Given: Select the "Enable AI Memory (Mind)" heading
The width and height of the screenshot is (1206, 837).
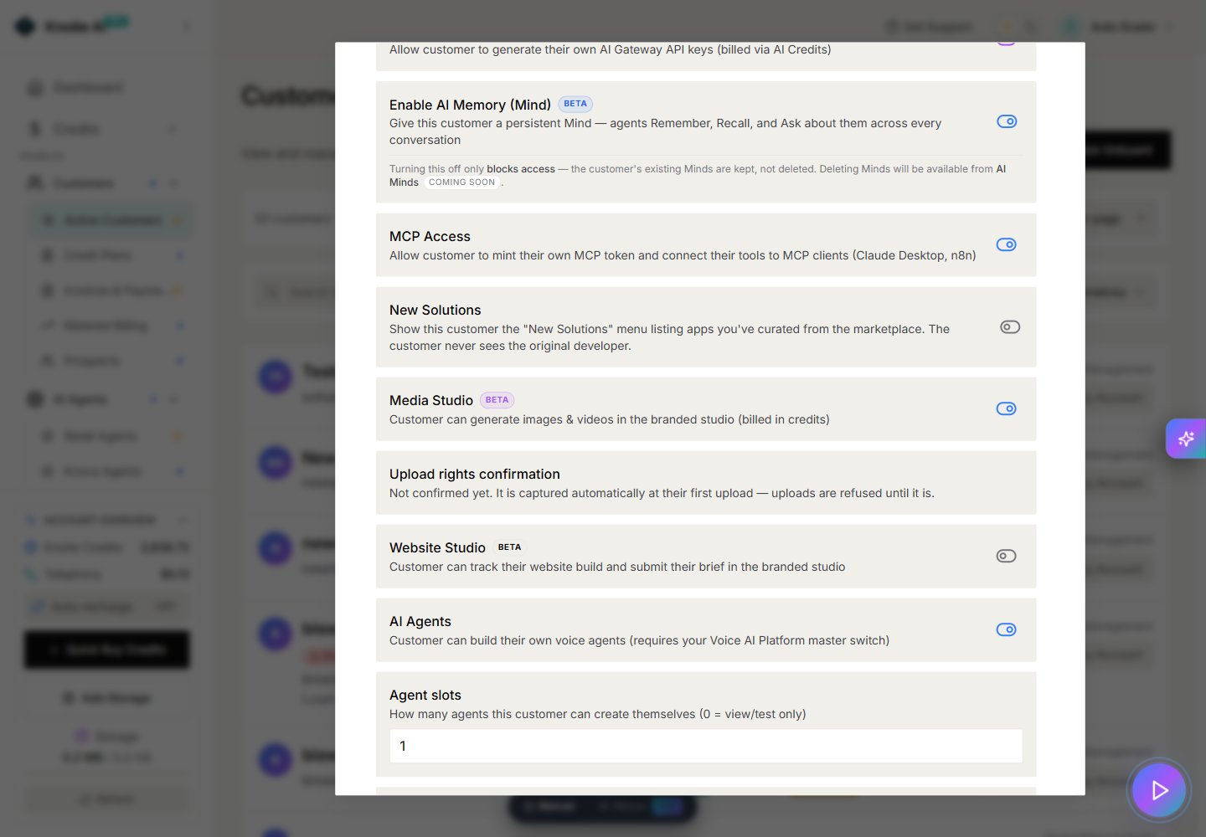Looking at the screenshot, I should point(470,105).
